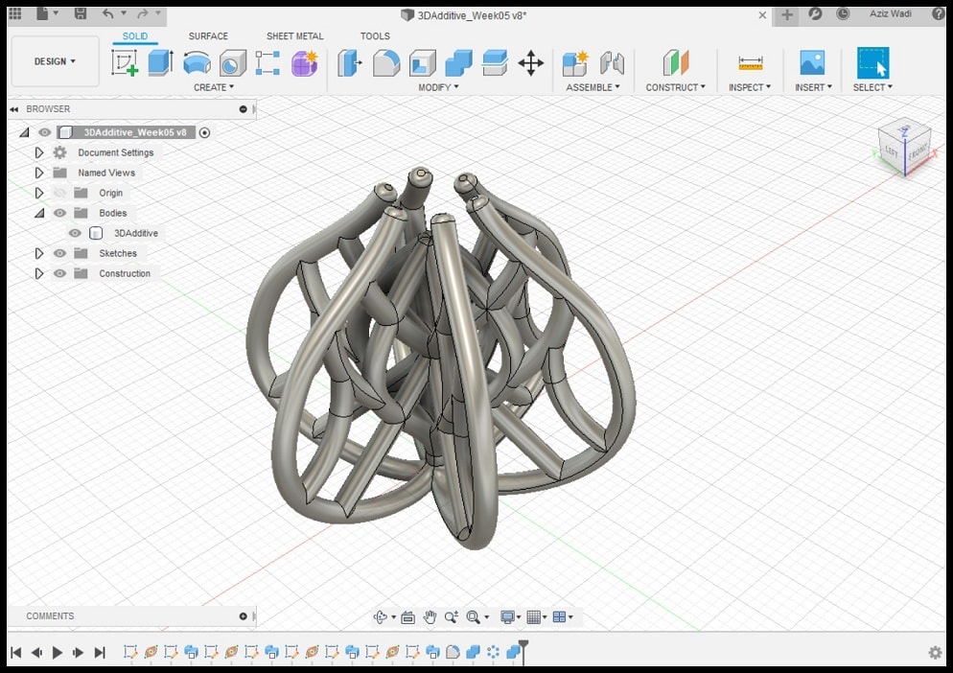Choose the Shell tool icon
Screen dimensions: 953x673
tap(423, 63)
